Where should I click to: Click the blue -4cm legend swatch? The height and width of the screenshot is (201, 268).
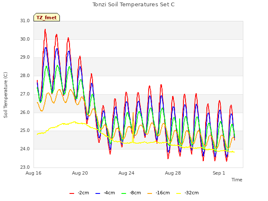tap(98, 193)
